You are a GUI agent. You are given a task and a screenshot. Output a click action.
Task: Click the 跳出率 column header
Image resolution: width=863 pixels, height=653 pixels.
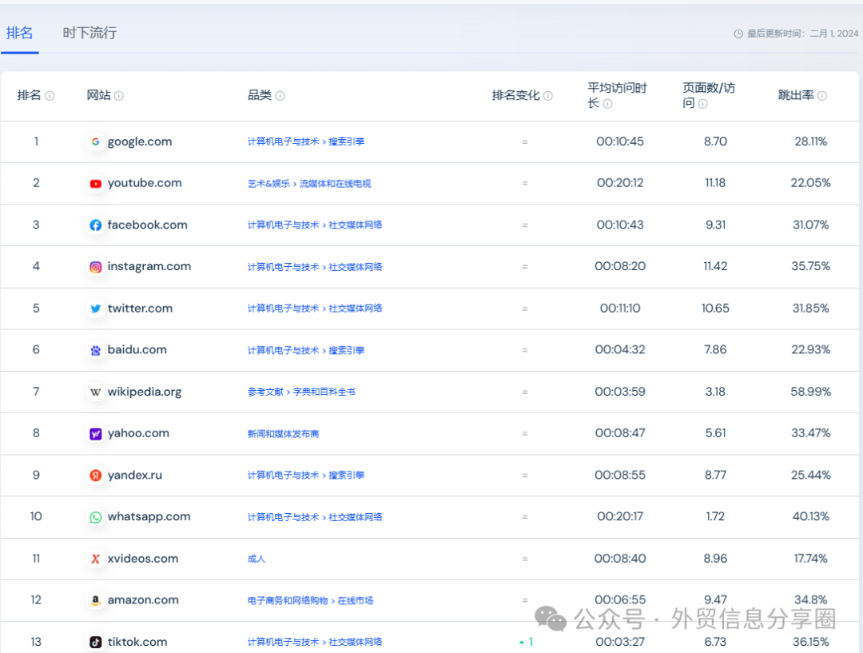pos(796,95)
